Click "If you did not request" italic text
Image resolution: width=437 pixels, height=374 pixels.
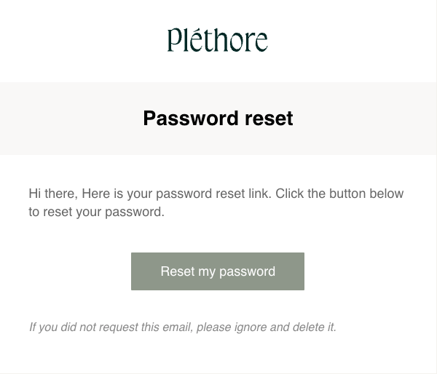[x=84, y=327]
